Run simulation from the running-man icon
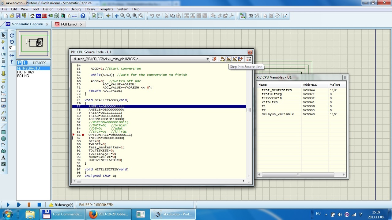Viewport: 392px width, 220px height. coord(214,59)
